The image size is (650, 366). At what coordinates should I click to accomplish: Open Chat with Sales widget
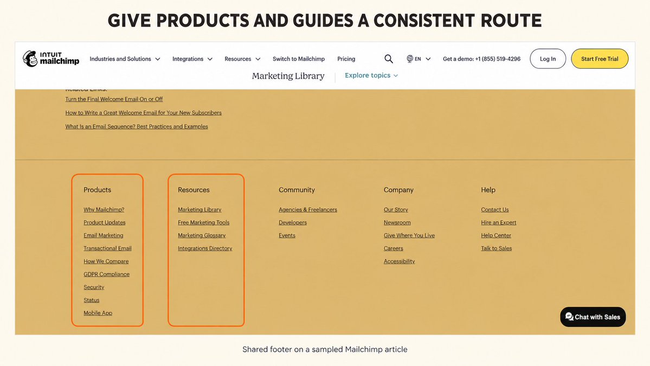(593, 317)
